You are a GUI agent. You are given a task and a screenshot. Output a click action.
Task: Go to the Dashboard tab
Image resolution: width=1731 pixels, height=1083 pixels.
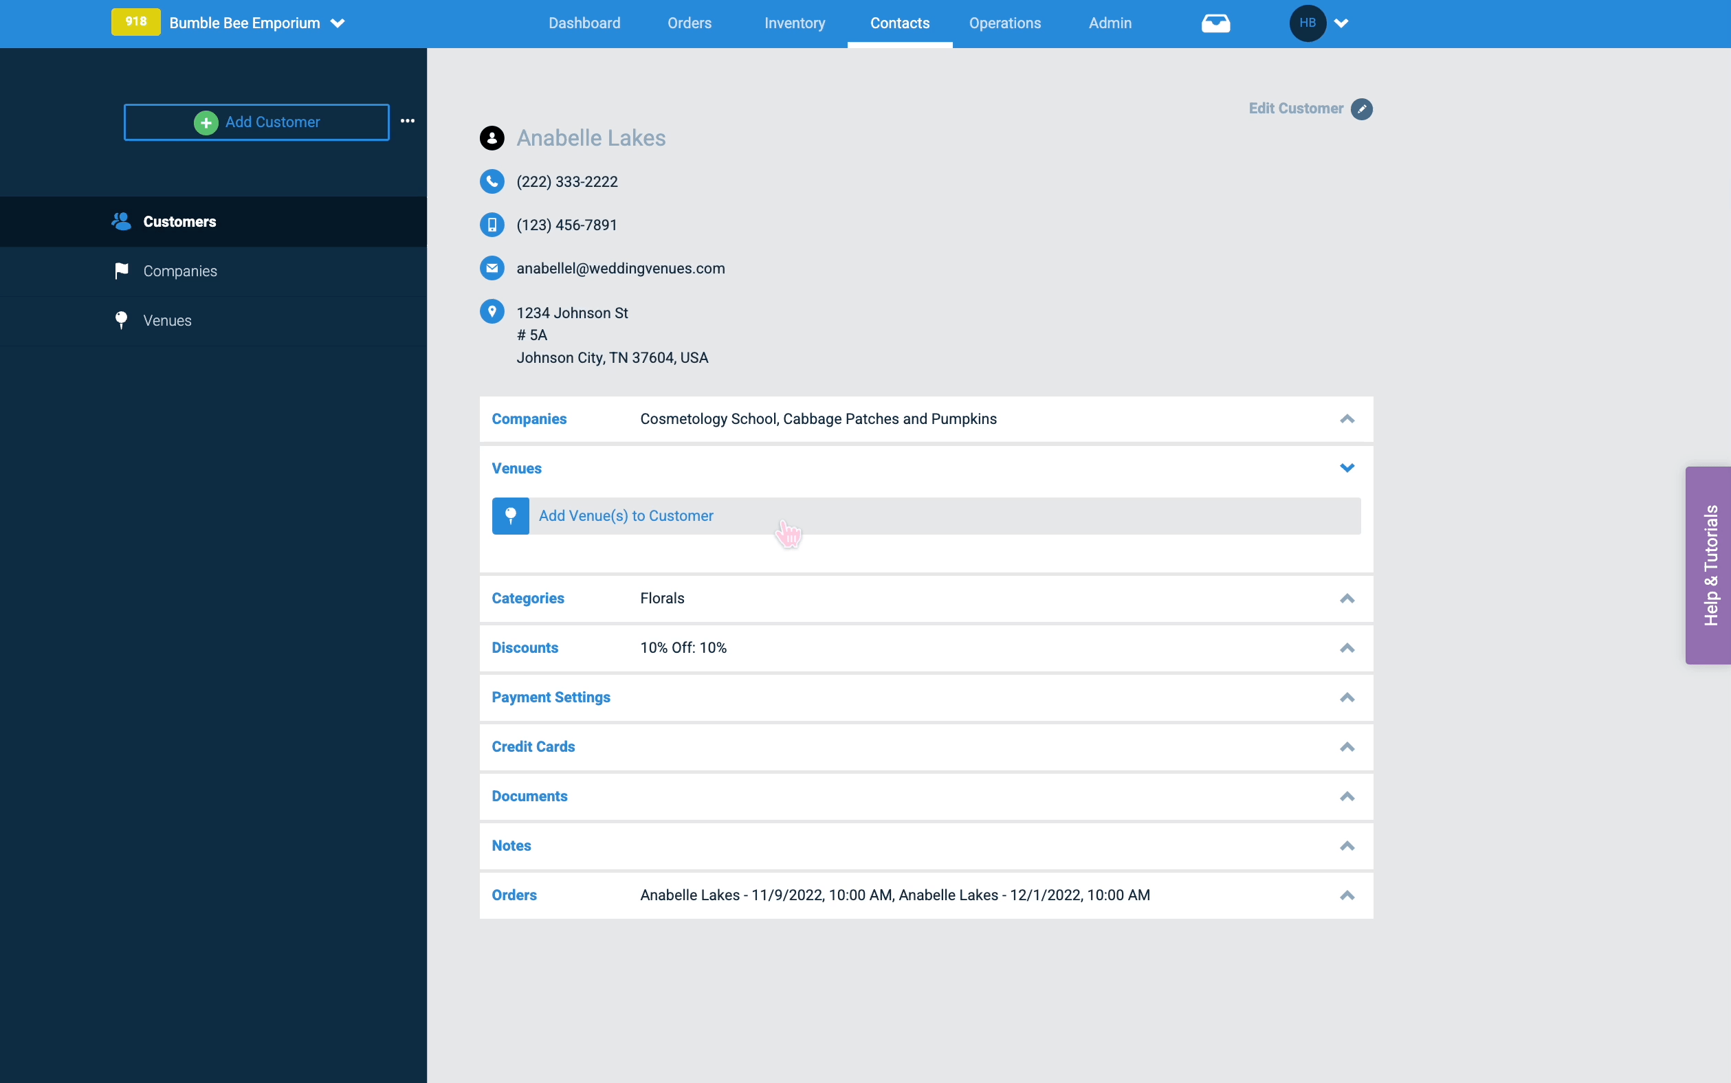pyautogui.click(x=584, y=23)
